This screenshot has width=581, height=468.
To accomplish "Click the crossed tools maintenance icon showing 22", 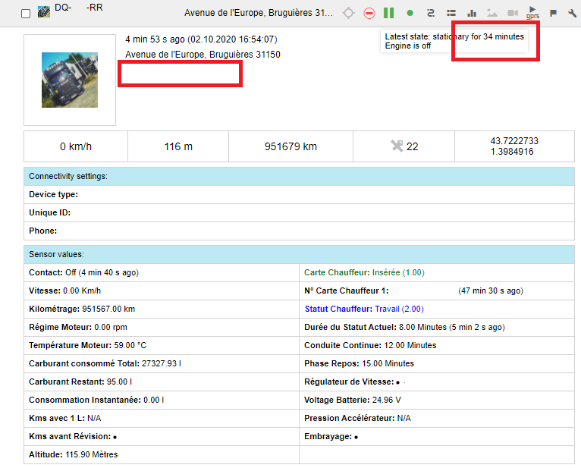I will pos(397,146).
